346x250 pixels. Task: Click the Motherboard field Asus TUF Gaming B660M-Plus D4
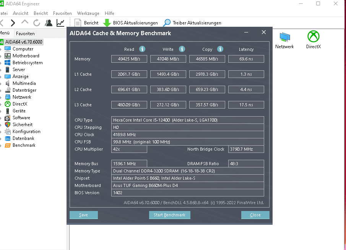coord(188,185)
